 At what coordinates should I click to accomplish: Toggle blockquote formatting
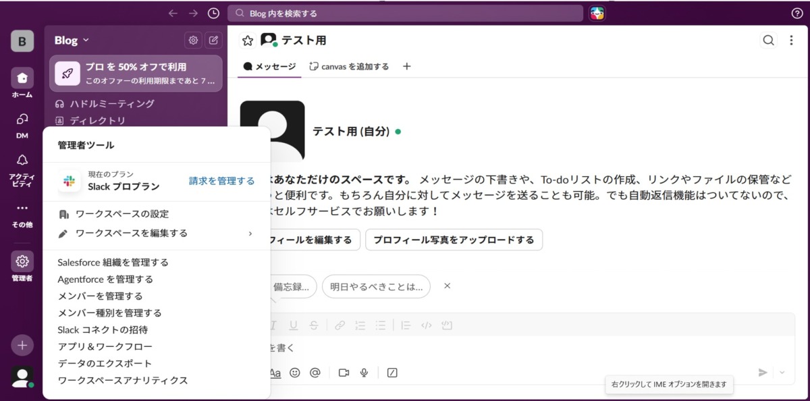pyautogui.click(x=405, y=325)
